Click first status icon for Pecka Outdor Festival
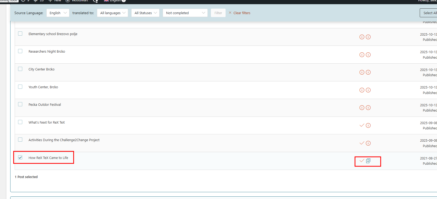Screen dimensions: 437x199 362,108
